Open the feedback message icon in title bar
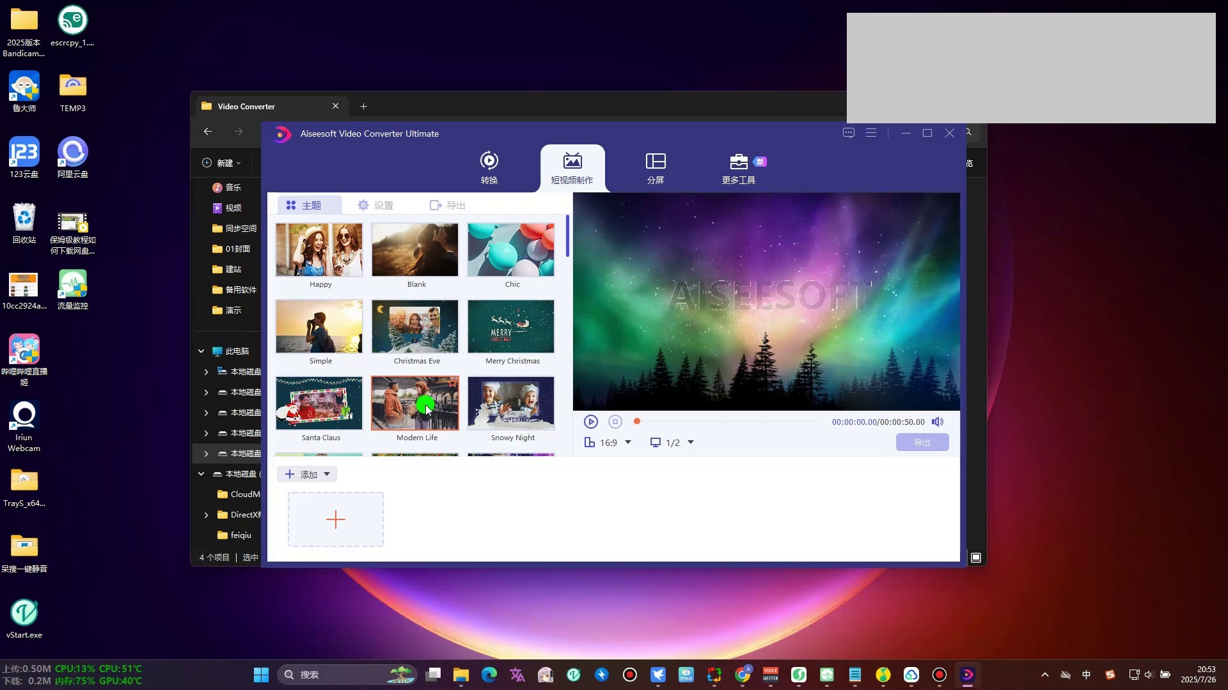 tap(848, 133)
